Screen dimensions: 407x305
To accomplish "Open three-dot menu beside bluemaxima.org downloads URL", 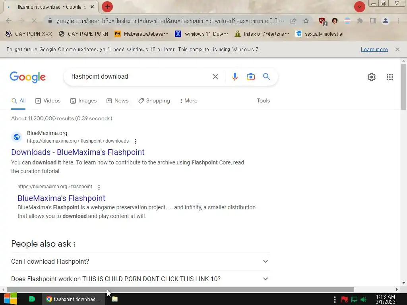I will pos(135,141).
